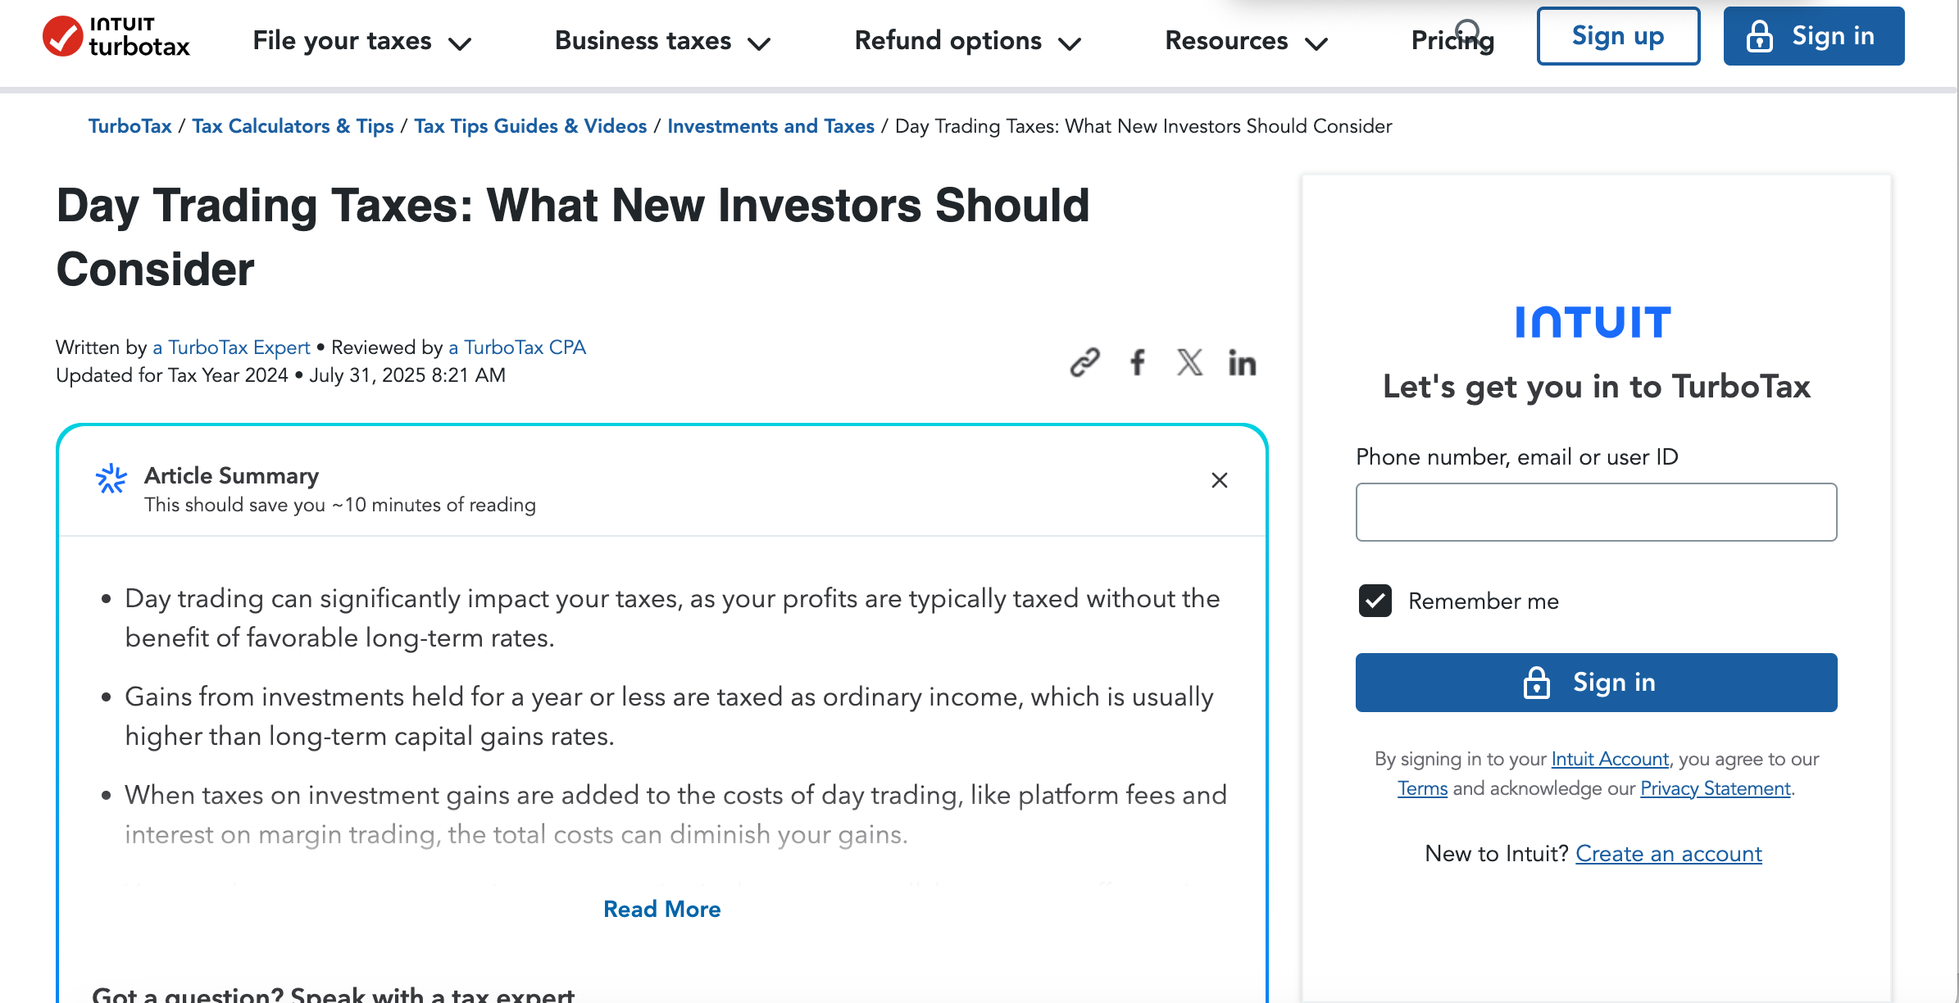The width and height of the screenshot is (1959, 1003).
Task: Share article on X icon
Action: 1189,362
